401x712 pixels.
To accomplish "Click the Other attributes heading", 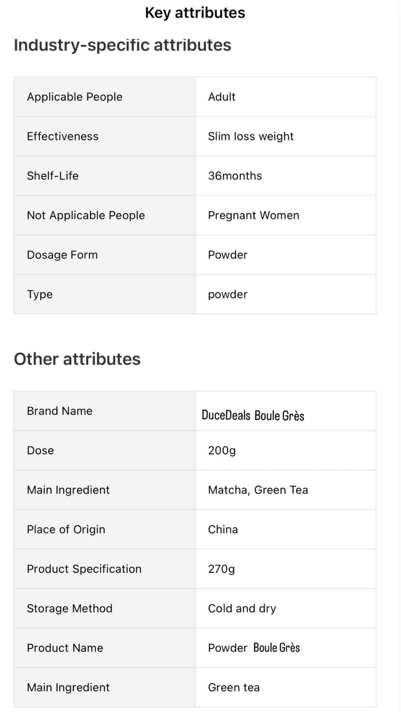I will click(x=77, y=359).
